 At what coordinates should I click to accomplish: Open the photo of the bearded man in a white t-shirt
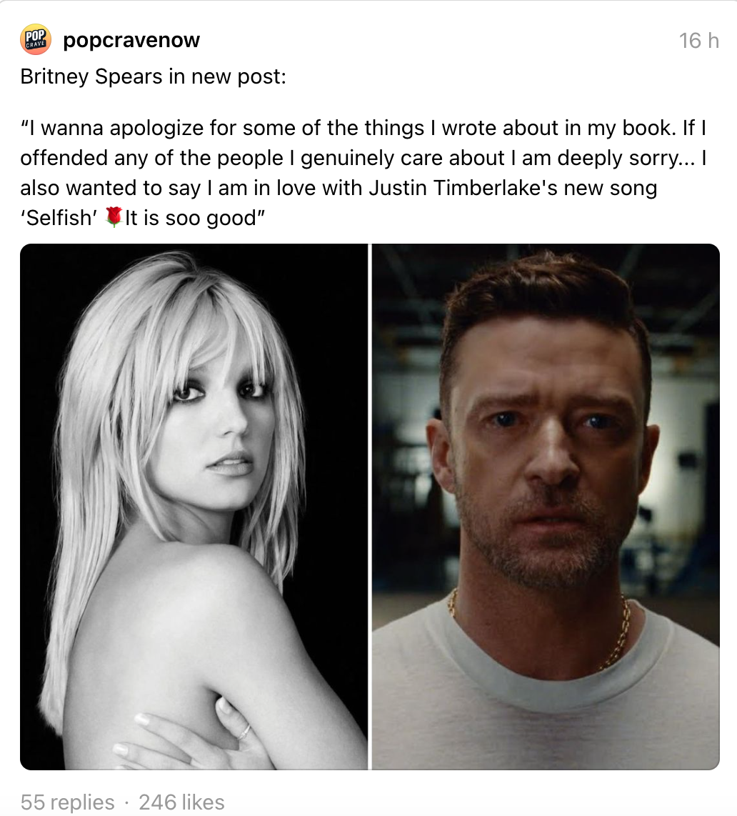point(546,507)
